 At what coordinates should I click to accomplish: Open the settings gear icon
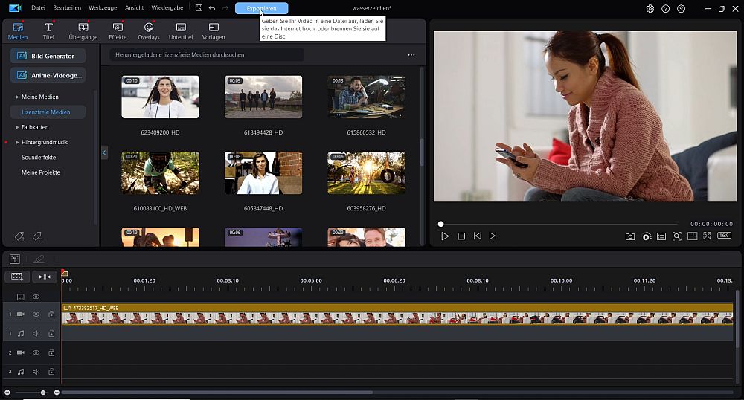point(650,8)
